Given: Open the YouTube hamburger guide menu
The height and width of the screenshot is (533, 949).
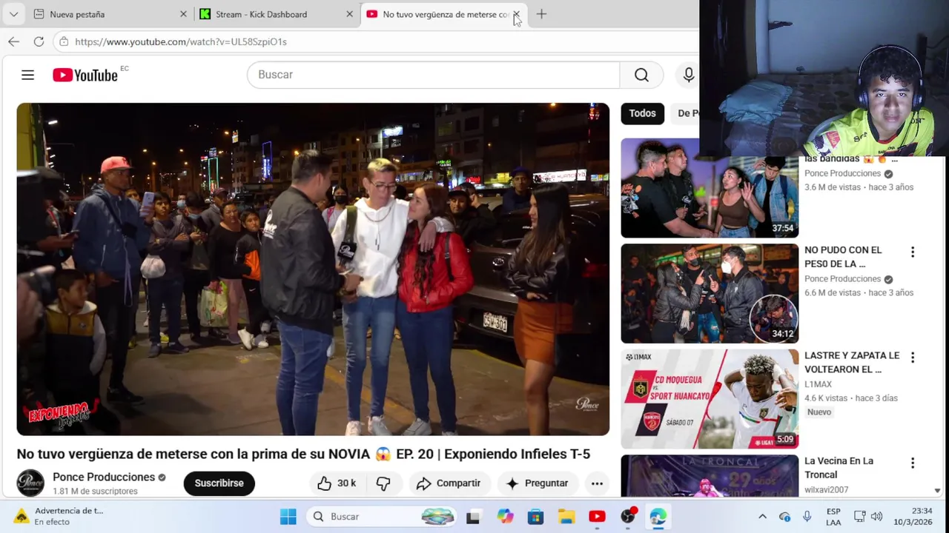Looking at the screenshot, I should coord(27,75).
